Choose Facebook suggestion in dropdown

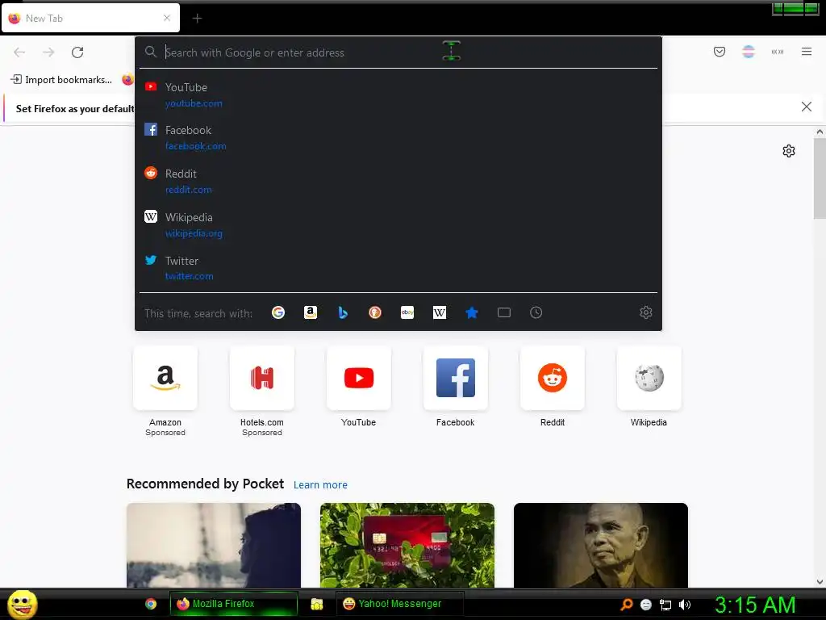pyautogui.click(x=398, y=137)
